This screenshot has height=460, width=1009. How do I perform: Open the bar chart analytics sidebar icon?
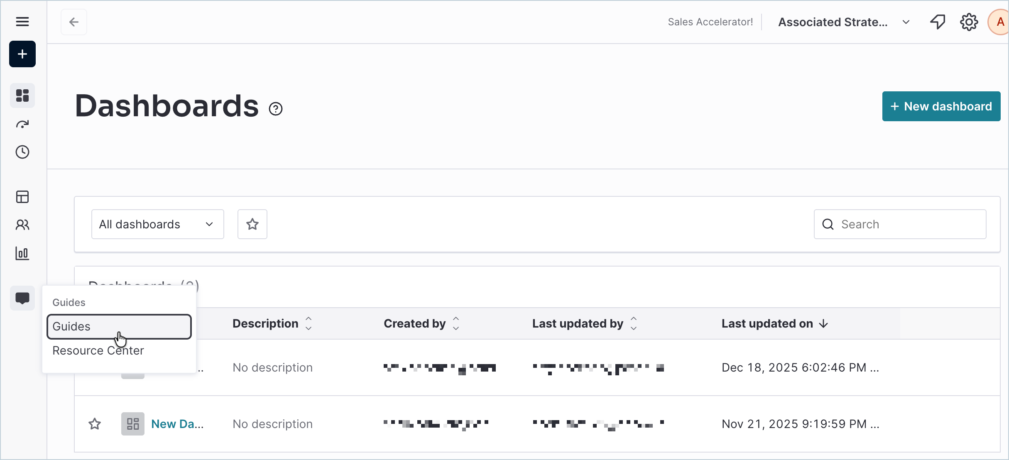click(22, 253)
